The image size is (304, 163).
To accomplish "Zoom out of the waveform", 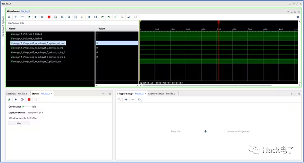I will click(x=69, y=17).
